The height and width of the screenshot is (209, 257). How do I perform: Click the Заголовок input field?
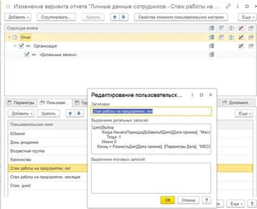(x=151, y=111)
